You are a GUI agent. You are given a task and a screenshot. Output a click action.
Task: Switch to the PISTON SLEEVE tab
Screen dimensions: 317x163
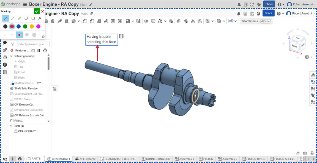coord(283,159)
